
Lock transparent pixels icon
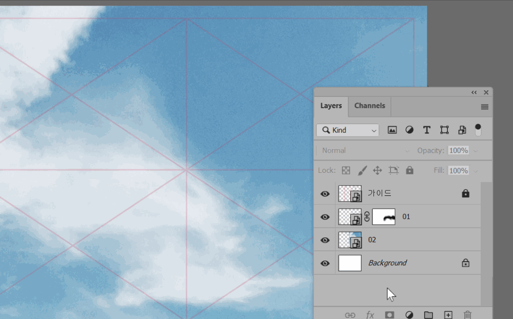(x=346, y=170)
